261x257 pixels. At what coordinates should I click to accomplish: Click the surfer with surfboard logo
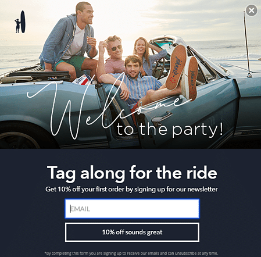(x=20, y=22)
